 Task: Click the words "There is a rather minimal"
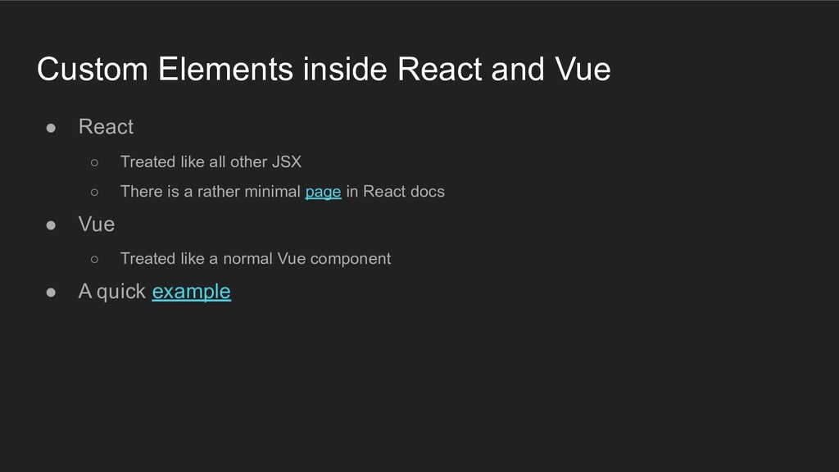(x=211, y=192)
